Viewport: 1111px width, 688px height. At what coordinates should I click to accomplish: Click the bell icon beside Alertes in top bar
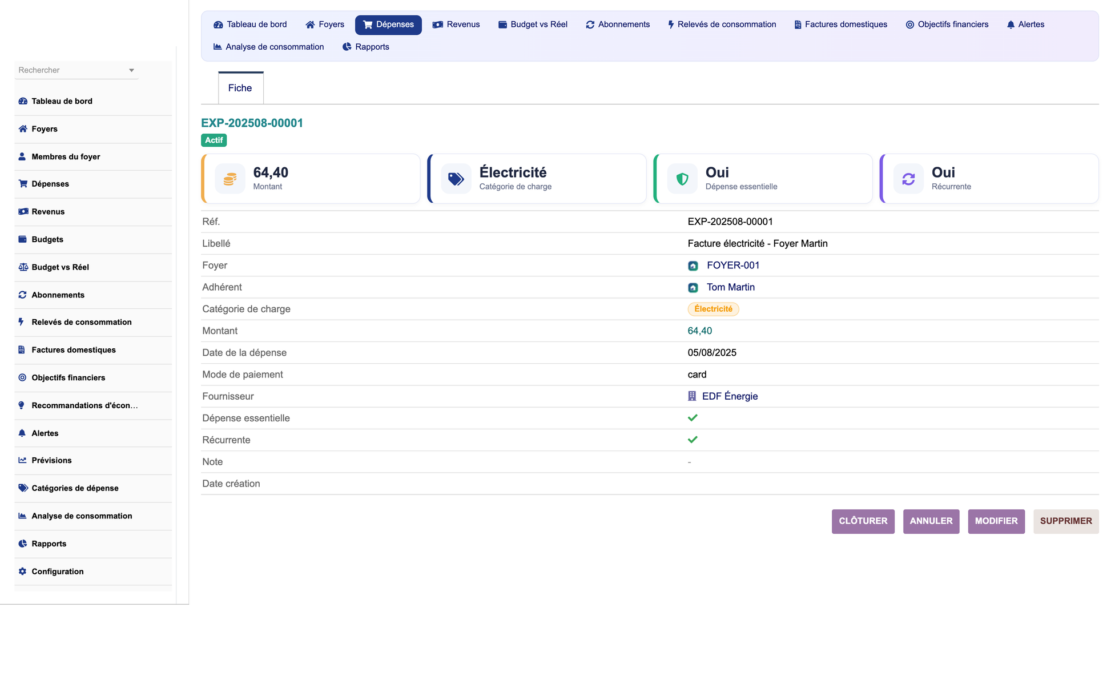pos(1011,25)
